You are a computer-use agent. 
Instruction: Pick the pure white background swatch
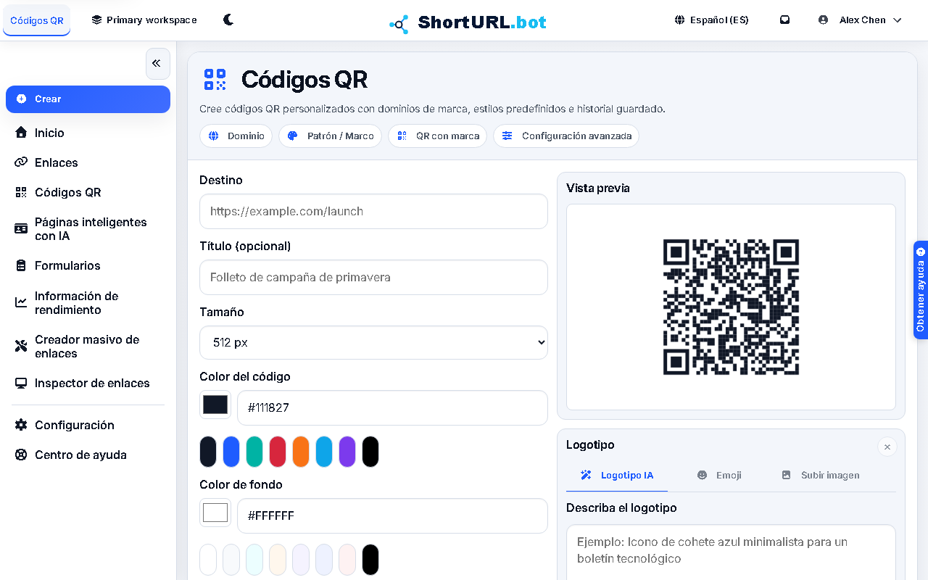point(208,560)
